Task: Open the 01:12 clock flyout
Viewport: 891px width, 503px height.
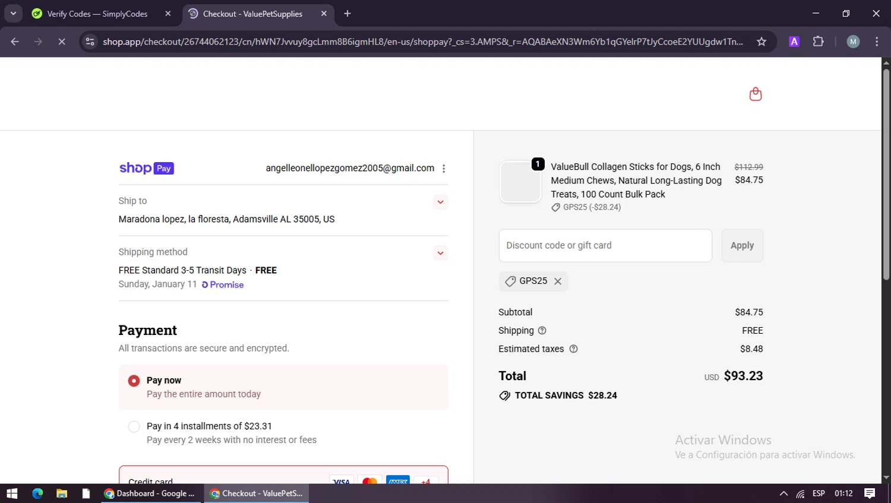Action: click(x=843, y=493)
